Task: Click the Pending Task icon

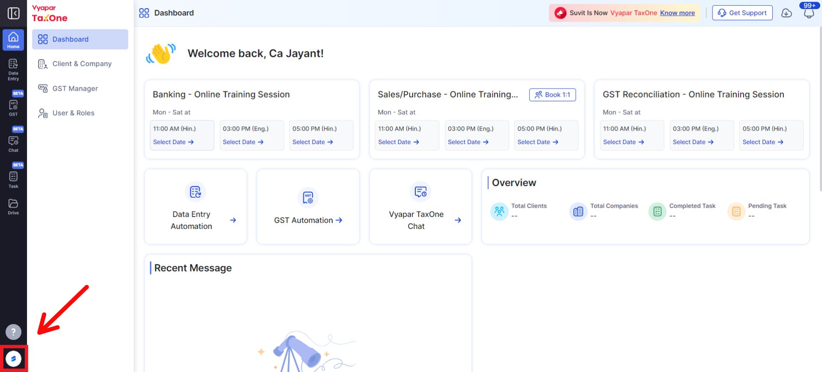Action: coord(736,211)
